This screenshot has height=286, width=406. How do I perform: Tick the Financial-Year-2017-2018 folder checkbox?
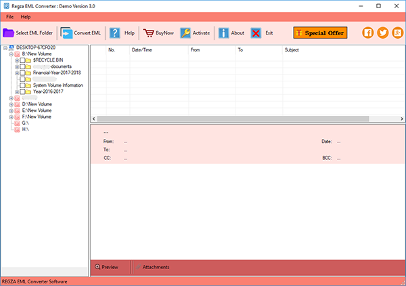click(22, 73)
